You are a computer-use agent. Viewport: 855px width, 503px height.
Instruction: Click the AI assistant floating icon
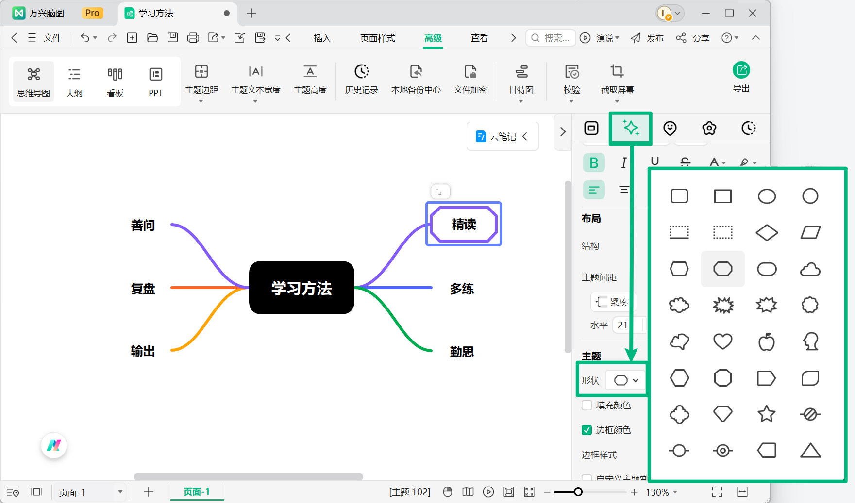54,445
